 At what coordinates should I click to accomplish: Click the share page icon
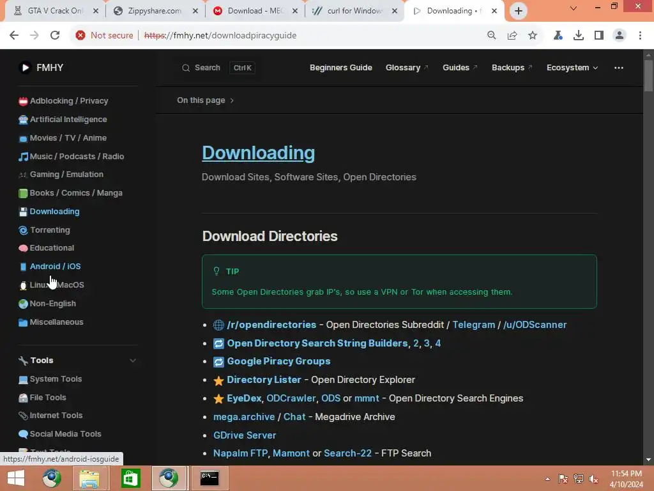tap(512, 36)
